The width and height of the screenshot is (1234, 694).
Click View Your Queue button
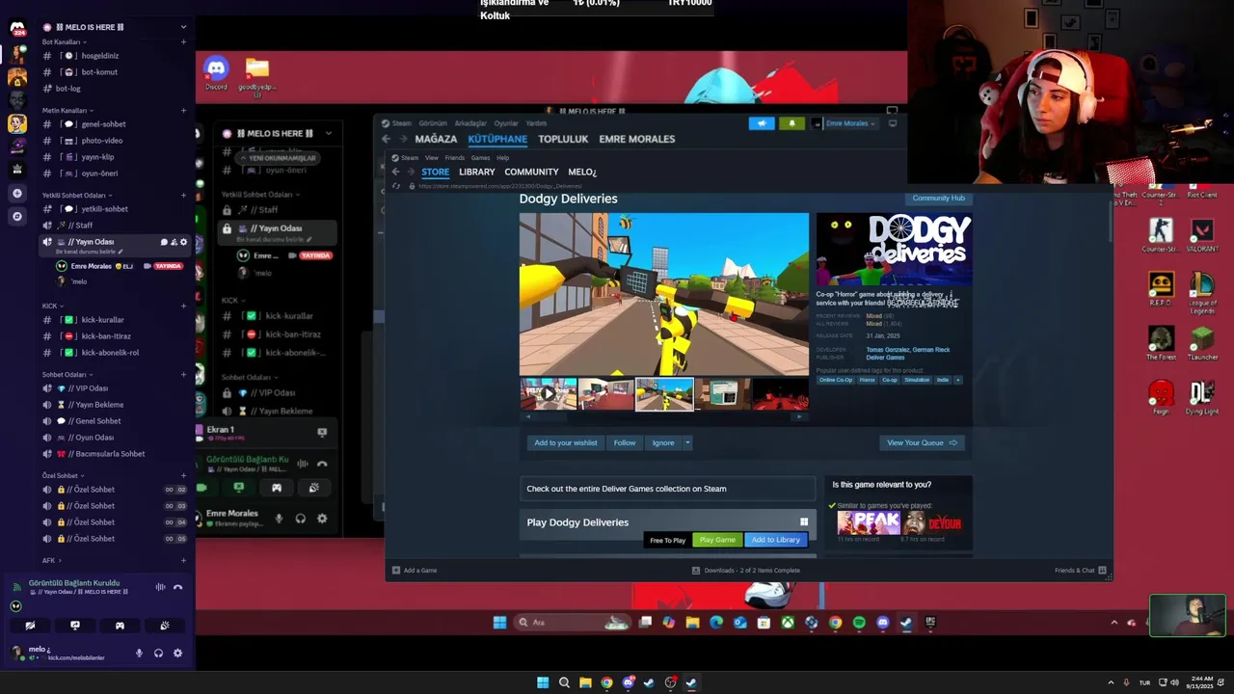coord(922,443)
